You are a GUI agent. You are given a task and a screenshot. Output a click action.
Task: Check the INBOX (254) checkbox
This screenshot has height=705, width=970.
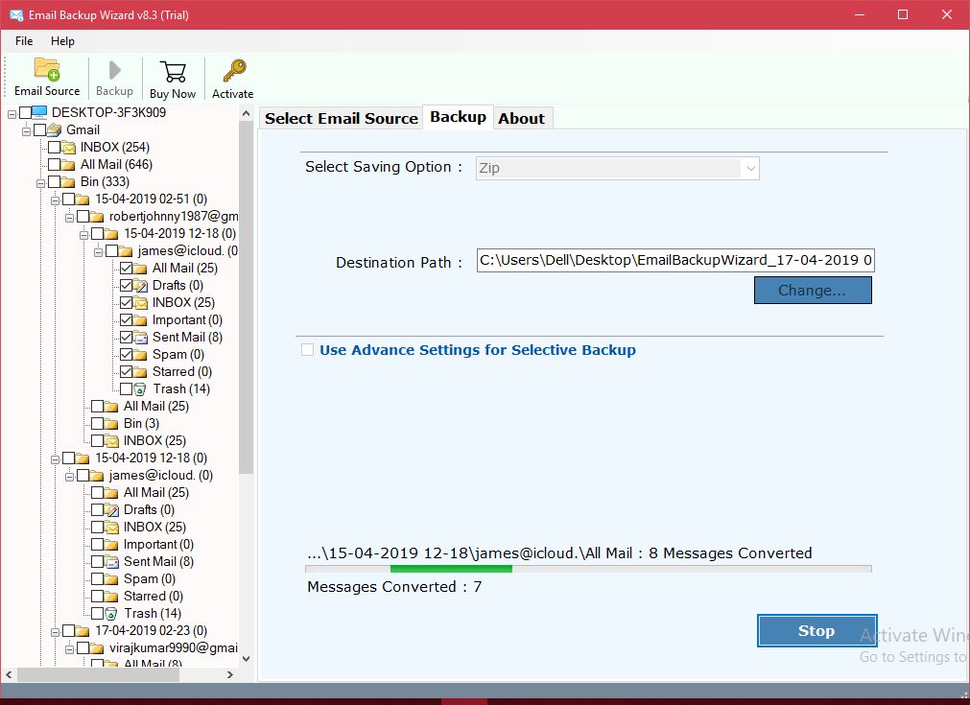pos(54,147)
